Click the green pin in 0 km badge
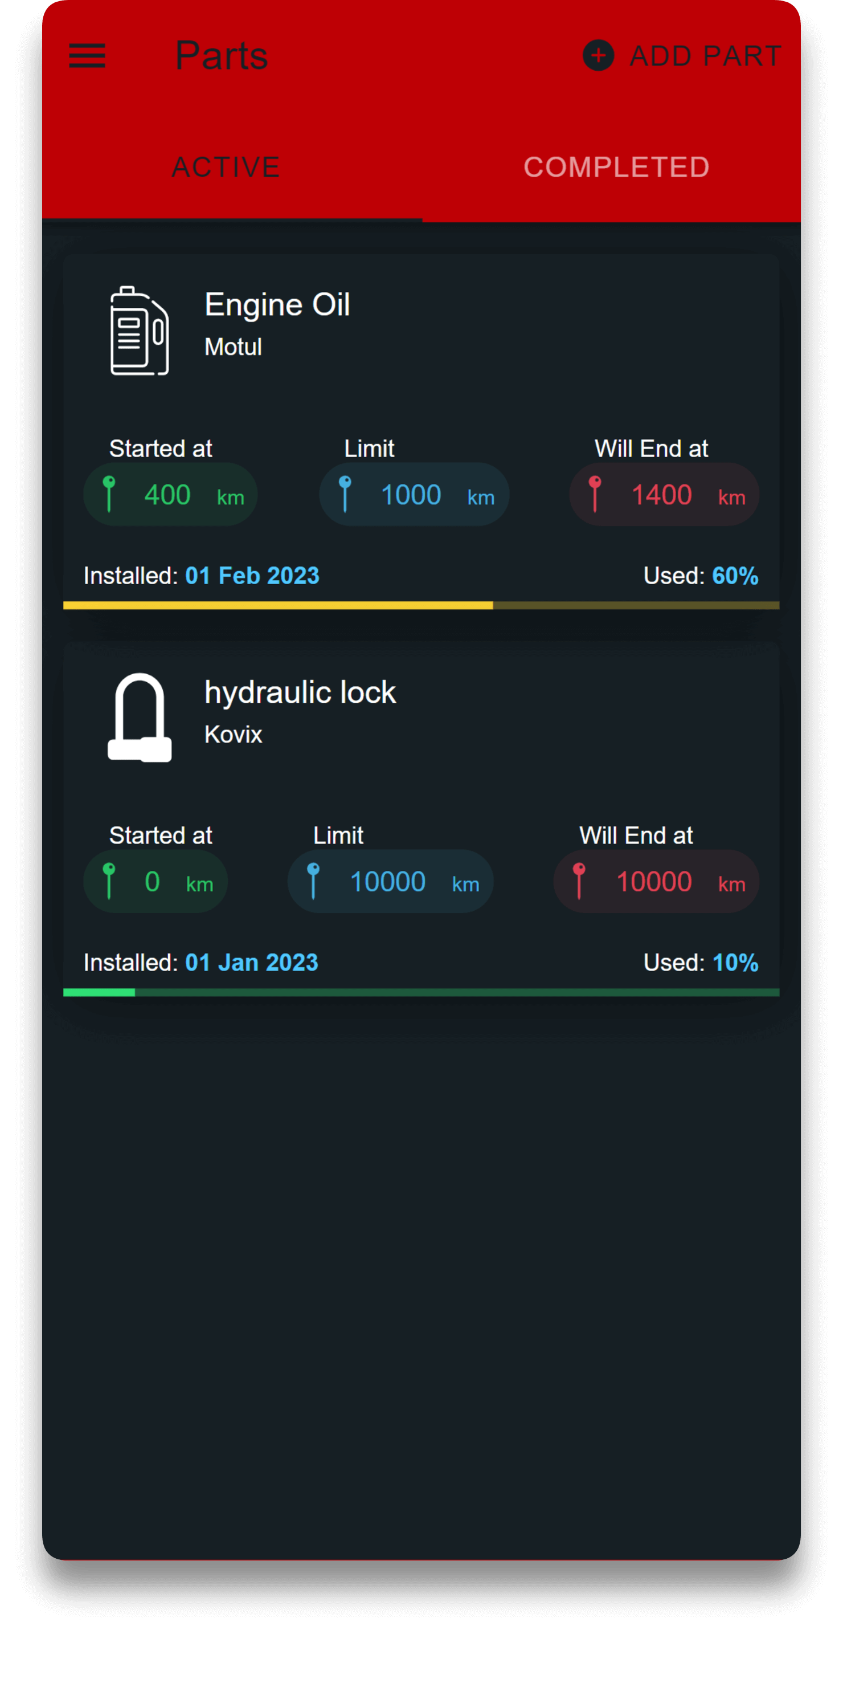The height and width of the screenshot is (1687, 843). [109, 880]
